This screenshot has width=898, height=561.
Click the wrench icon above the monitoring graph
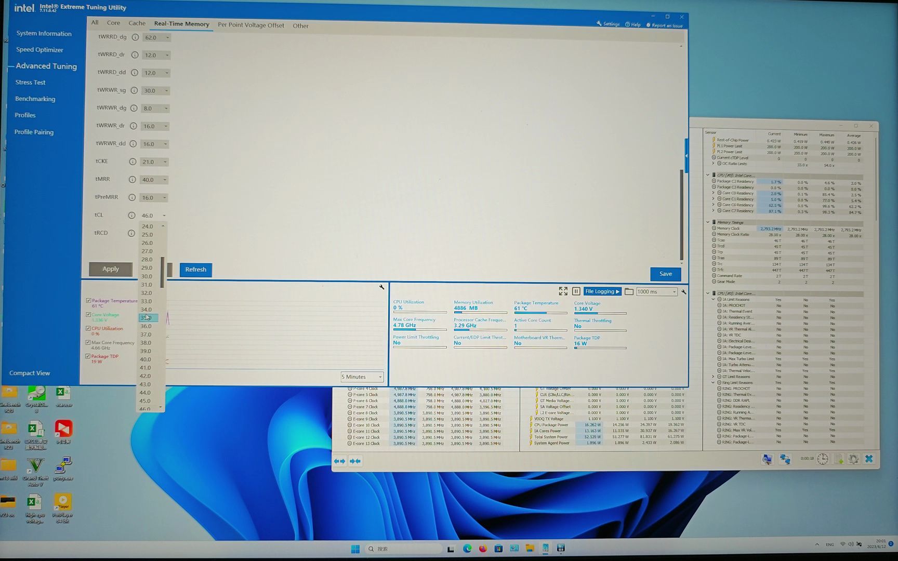[381, 287]
